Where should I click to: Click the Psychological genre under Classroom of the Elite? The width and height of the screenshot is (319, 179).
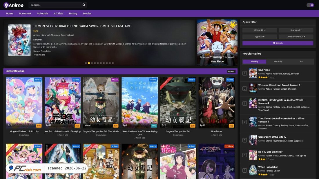point(279,141)
